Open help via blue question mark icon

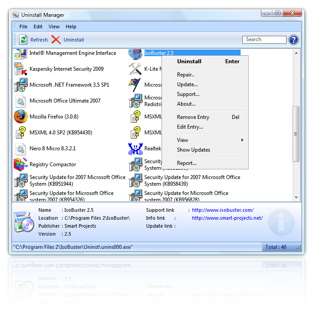(294, 40)
